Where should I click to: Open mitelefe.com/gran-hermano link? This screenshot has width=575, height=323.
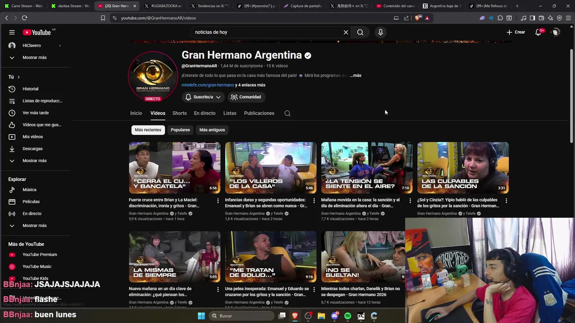pos(208,85)
